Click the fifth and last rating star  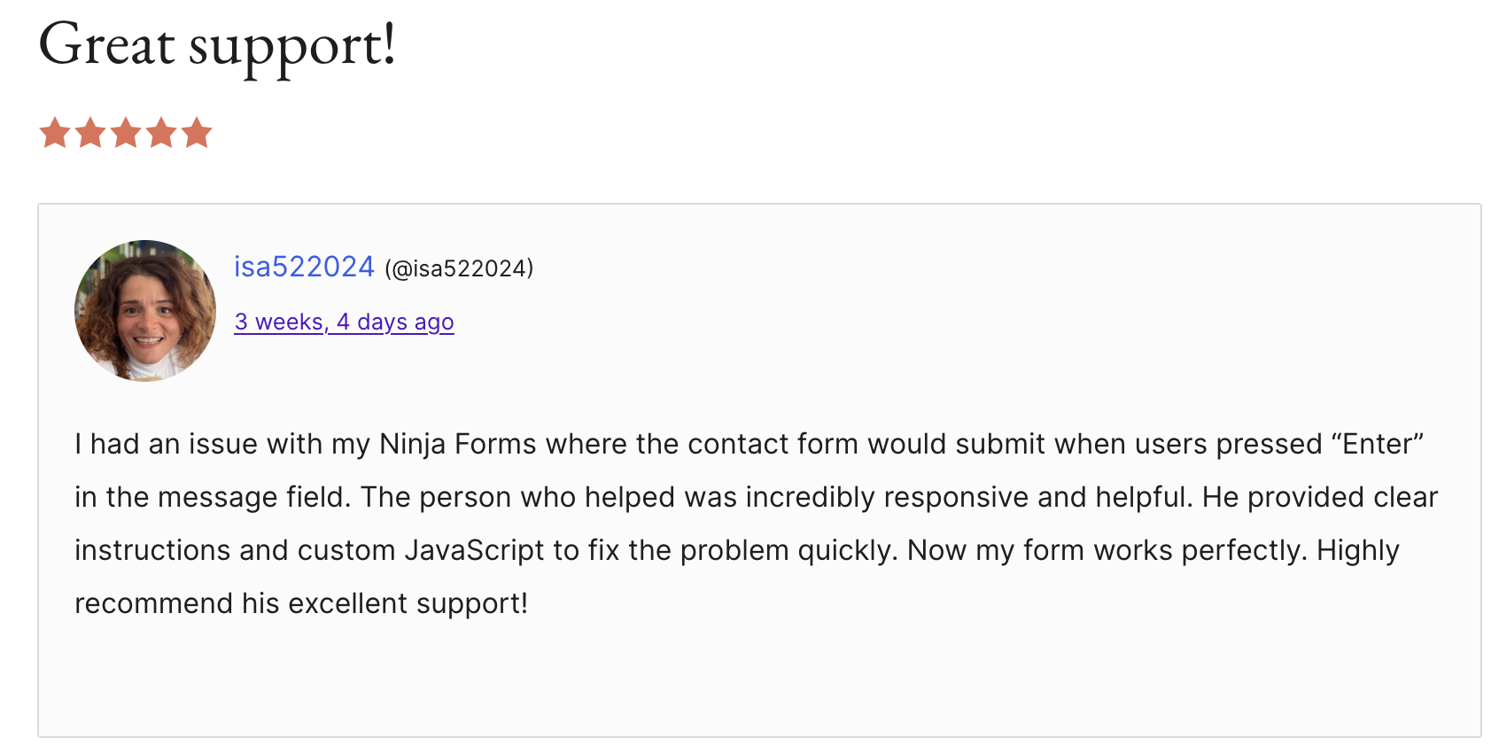(197, 133)
